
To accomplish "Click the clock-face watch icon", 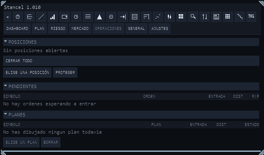I will point(76,17).
